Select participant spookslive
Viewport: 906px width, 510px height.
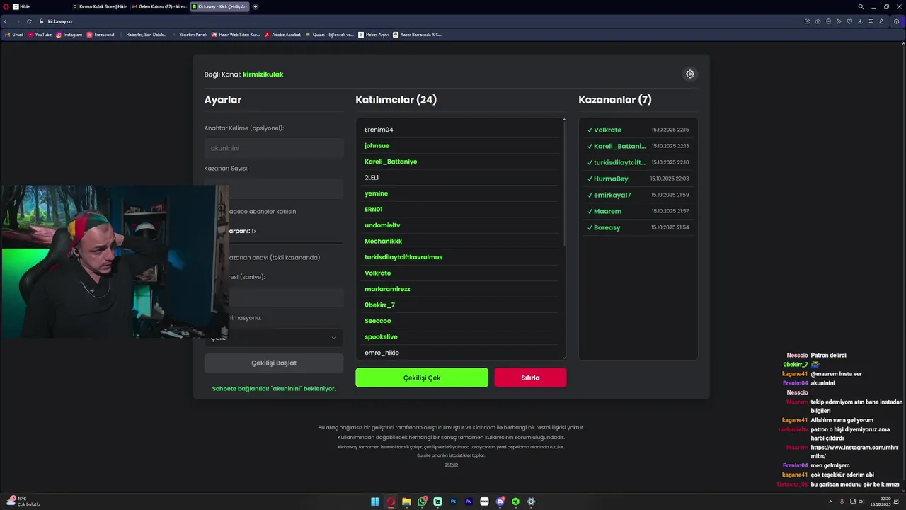tap(381, 337)
